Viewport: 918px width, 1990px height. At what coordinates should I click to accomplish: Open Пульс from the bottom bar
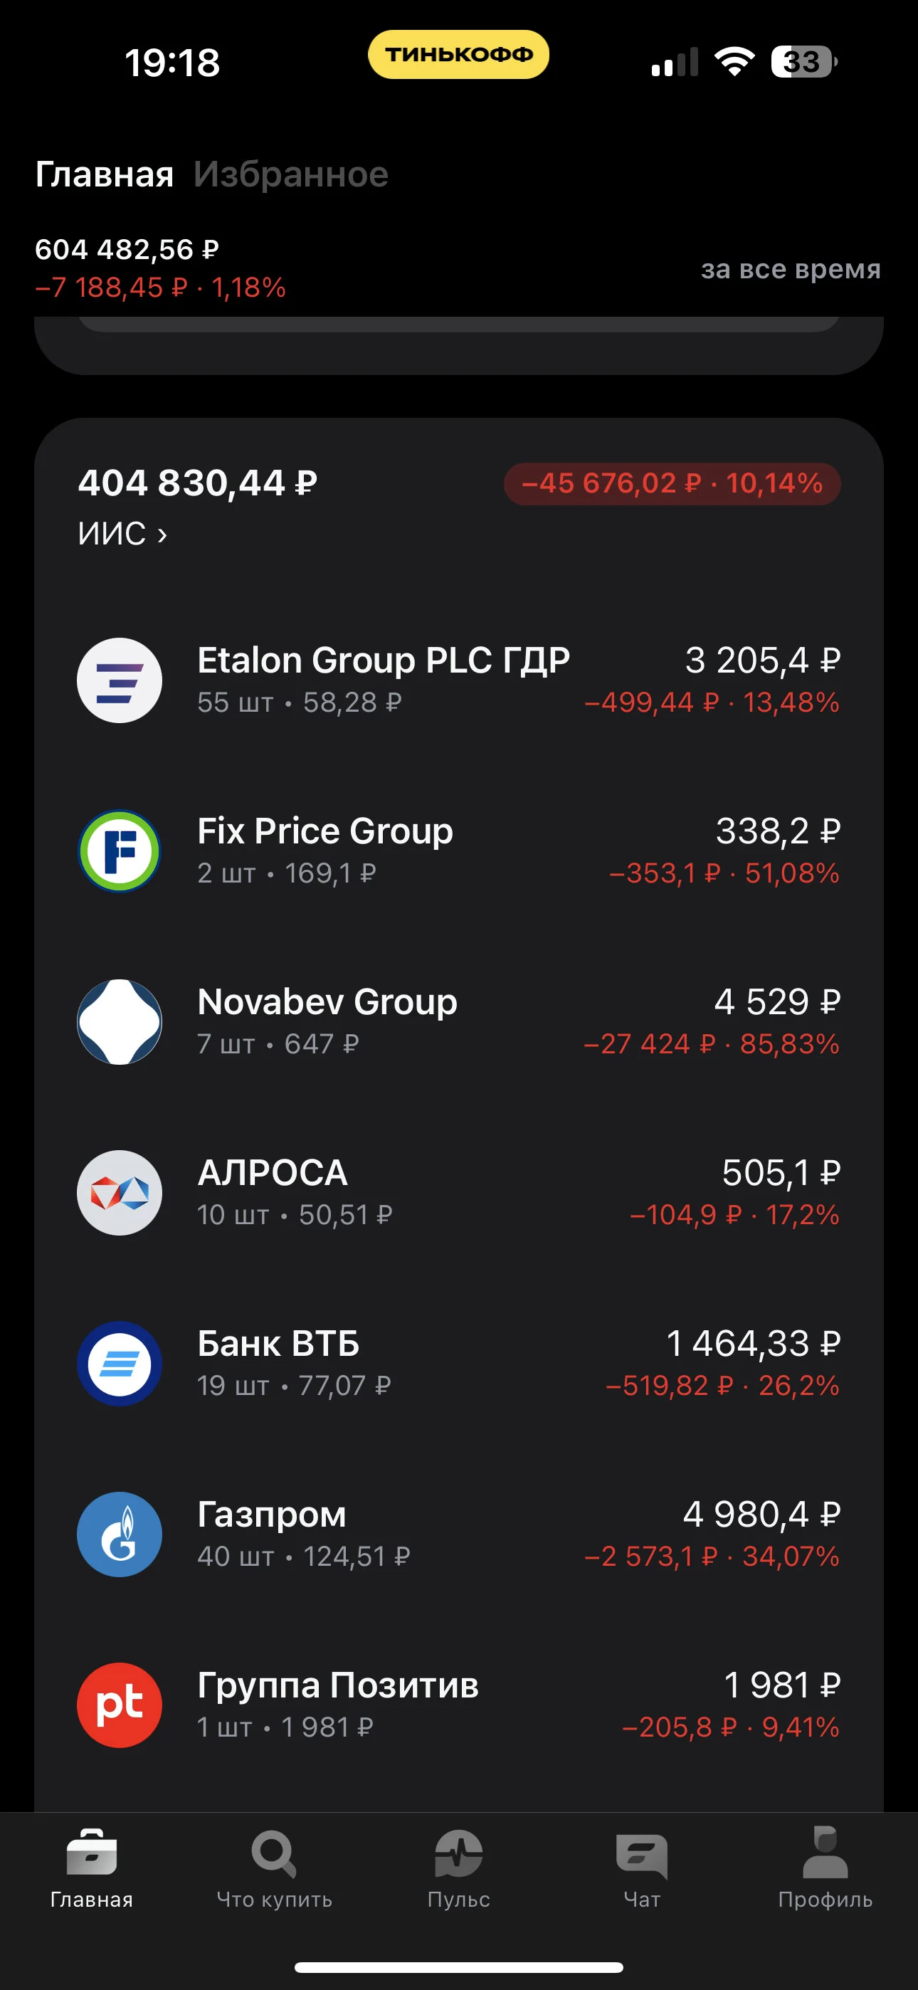[458, 1870]
